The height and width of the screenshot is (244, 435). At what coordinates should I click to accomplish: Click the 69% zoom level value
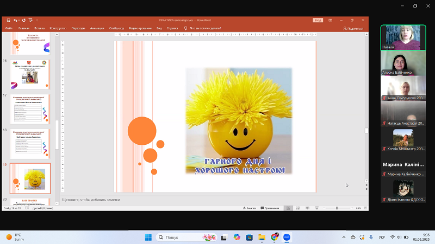[358, 208]
